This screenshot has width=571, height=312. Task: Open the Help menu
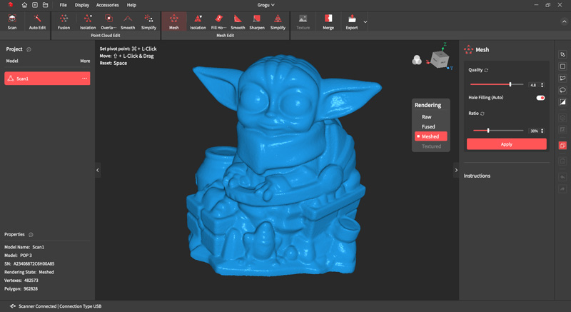(x=131, y=5)
